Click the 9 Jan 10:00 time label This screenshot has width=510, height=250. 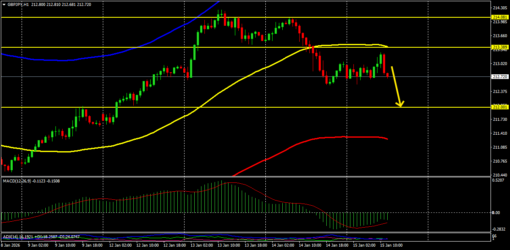click(x=65, y=245)
